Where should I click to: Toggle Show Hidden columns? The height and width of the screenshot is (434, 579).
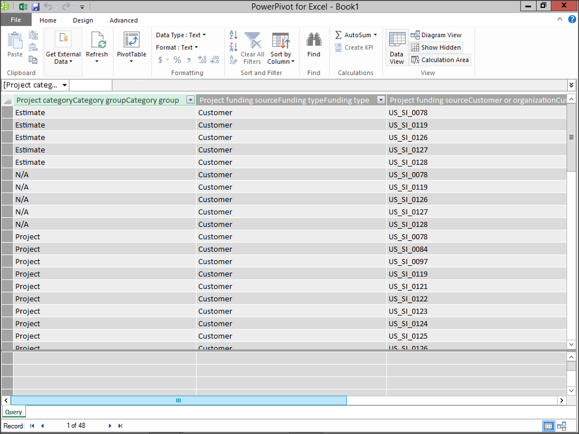(x=436, y=47)
